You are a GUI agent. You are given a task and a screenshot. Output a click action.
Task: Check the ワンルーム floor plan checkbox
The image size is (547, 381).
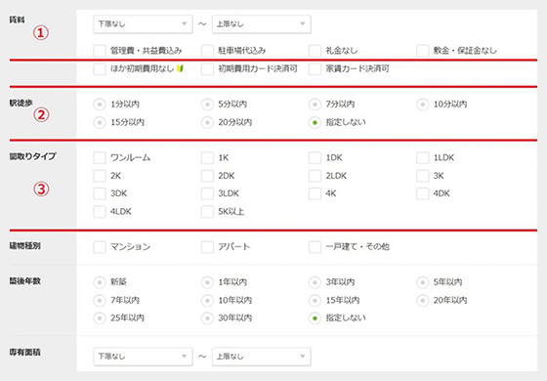[100, 157]
